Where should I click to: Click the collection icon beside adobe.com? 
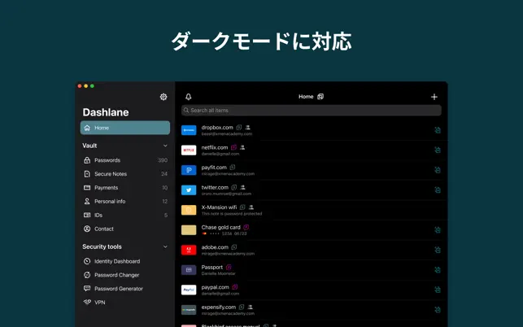click(x=234, y=247)
